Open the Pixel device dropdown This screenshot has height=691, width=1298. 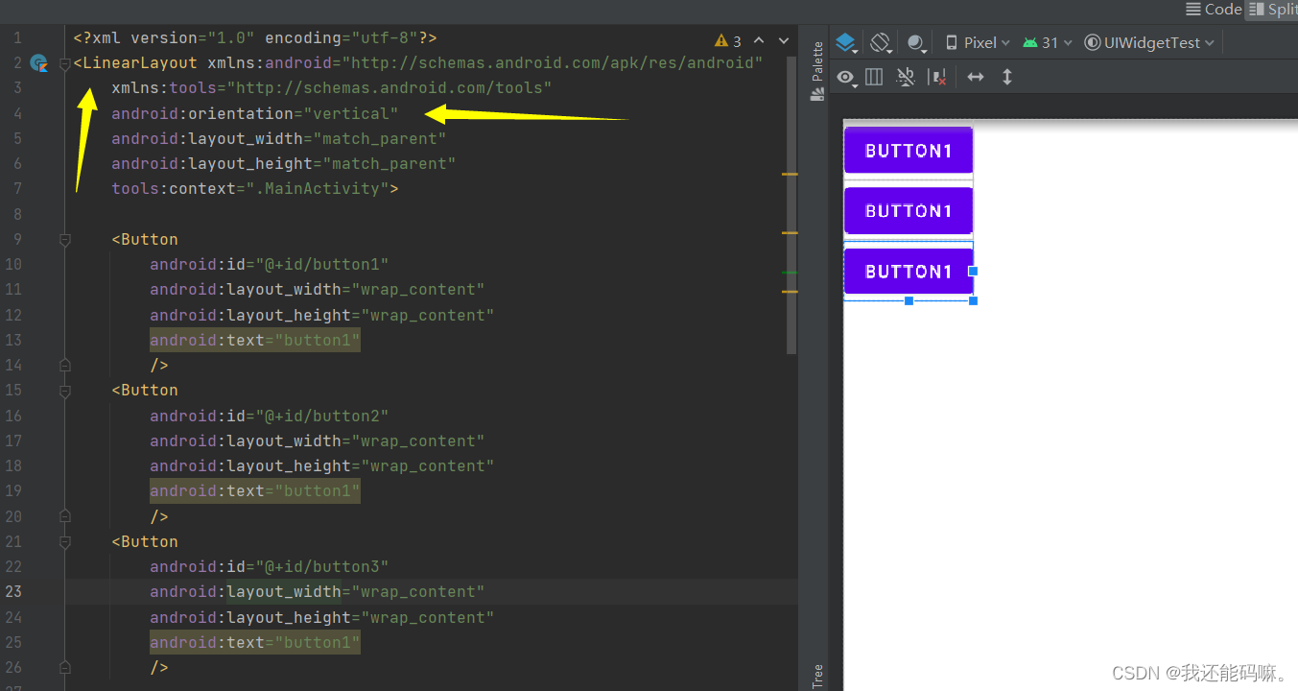(x=978, y=42)
